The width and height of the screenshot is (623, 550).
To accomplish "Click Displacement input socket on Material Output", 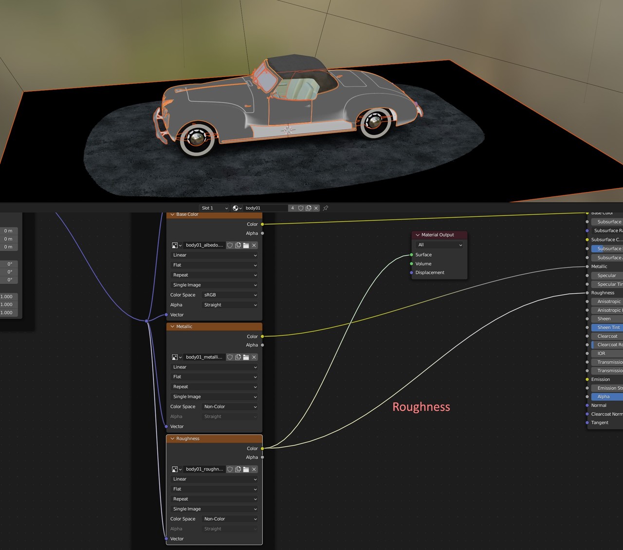I will click(x=412, y=273).
